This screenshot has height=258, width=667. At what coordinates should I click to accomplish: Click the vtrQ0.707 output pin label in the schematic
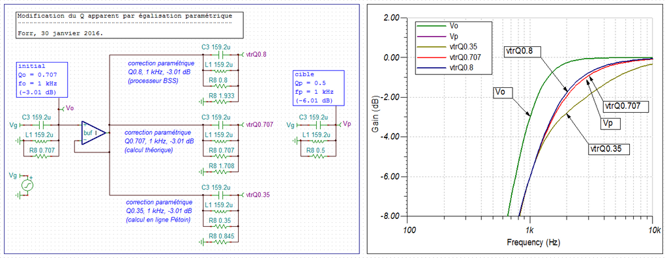259,125
